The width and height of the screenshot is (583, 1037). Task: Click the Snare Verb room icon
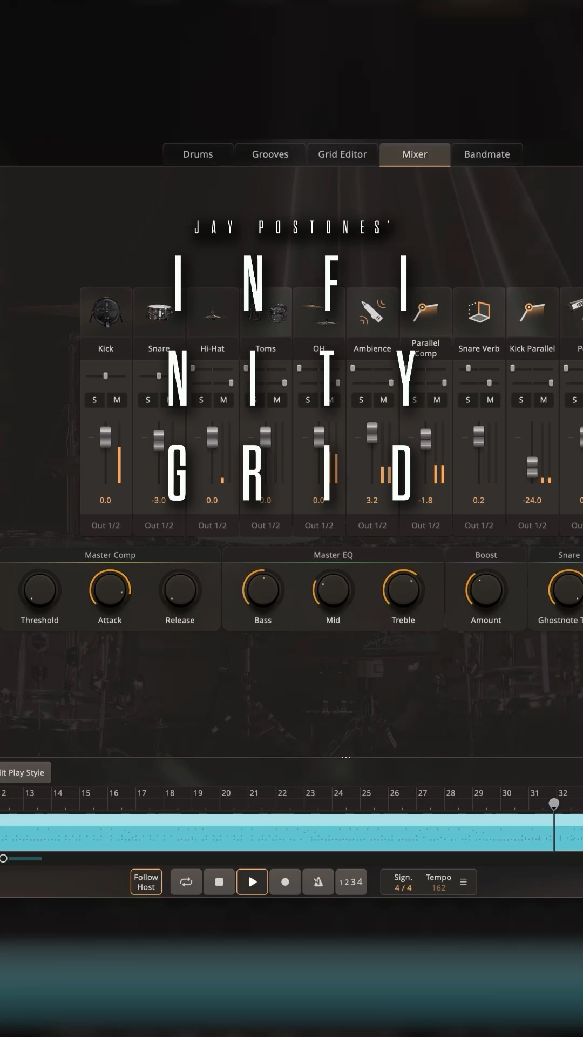[479, 312]
